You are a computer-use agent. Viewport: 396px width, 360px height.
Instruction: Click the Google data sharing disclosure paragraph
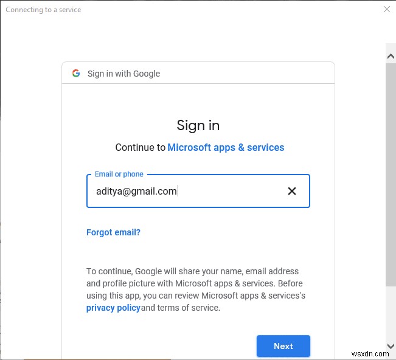point(196,289)
